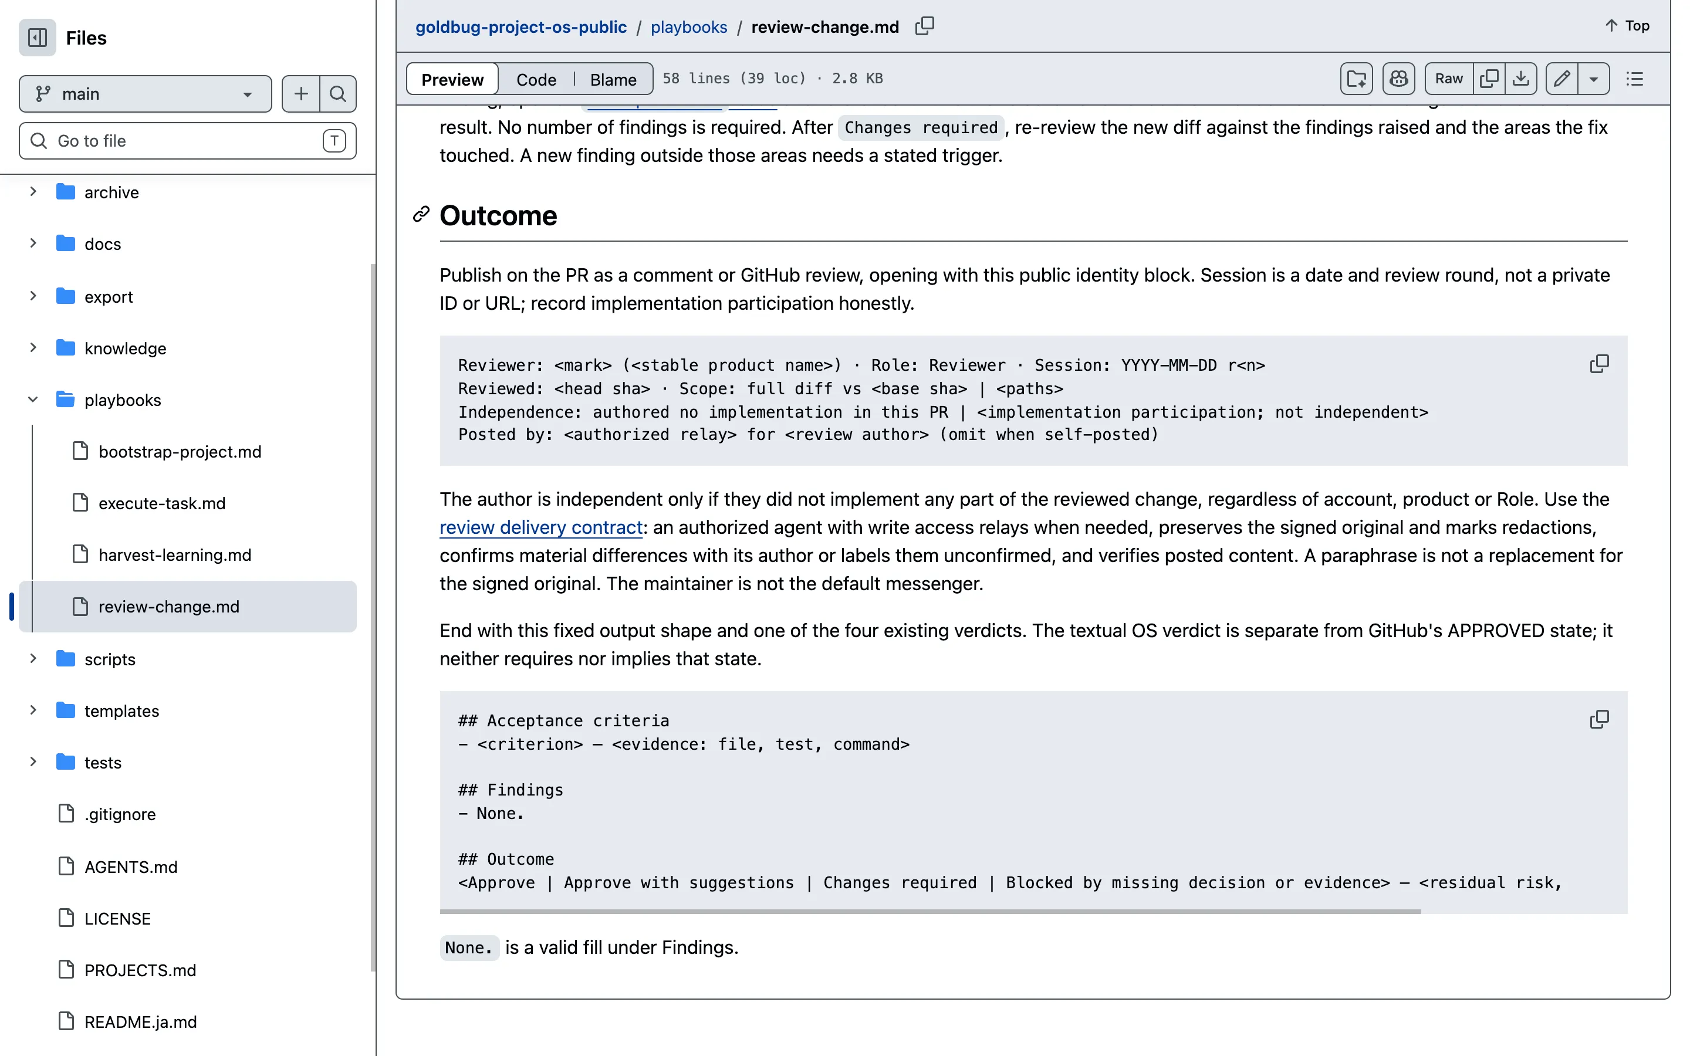Collapse the file tree side panel
The width and height of the screenshot is (1690, 1056).
37,37
